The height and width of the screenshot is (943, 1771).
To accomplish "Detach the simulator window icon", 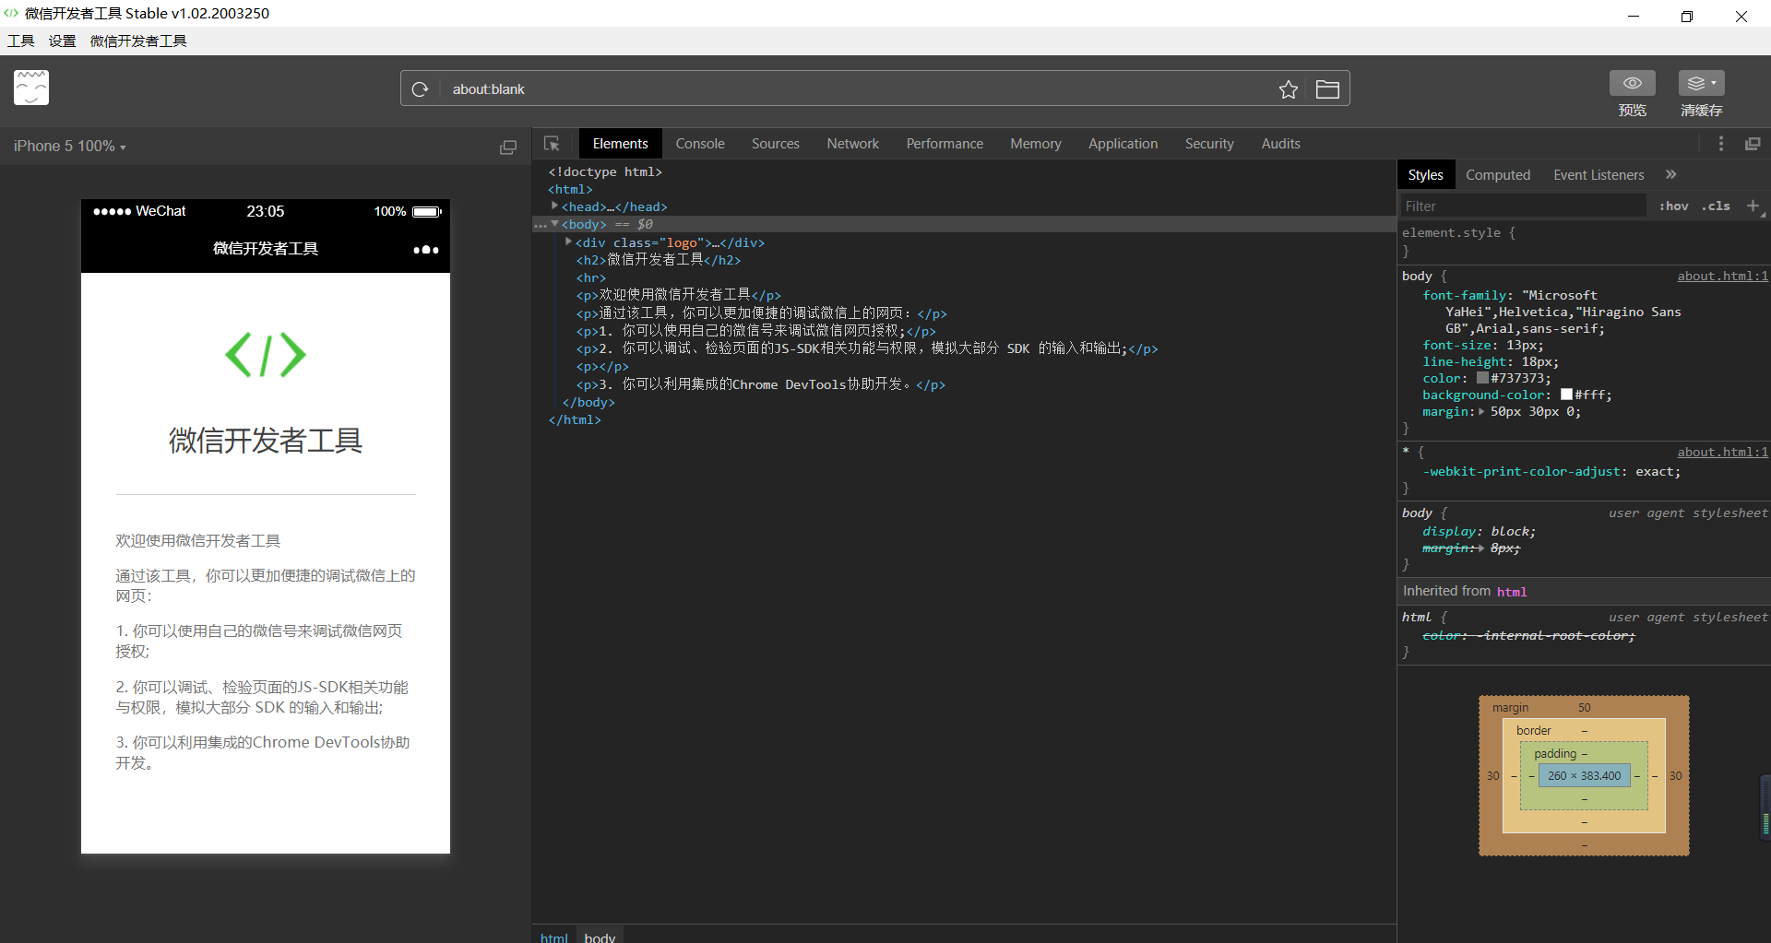I will point(507,147).
